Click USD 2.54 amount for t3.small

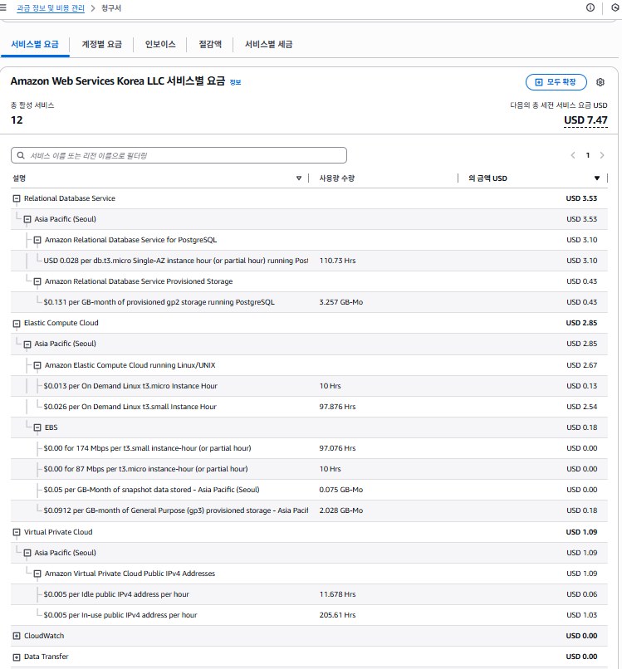tap(582, 407)
